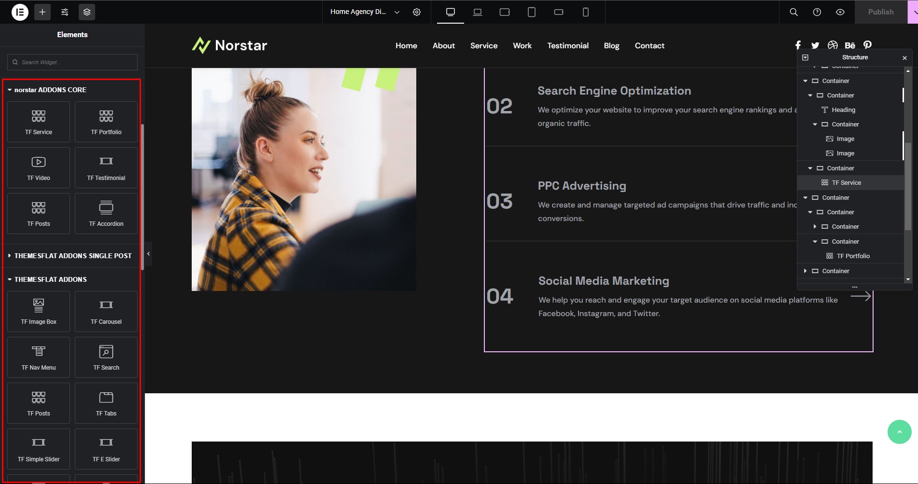Screen dimensions: 918x484
Task: Toggle expand-all icon in Structure header
Action: coord(805,57)
